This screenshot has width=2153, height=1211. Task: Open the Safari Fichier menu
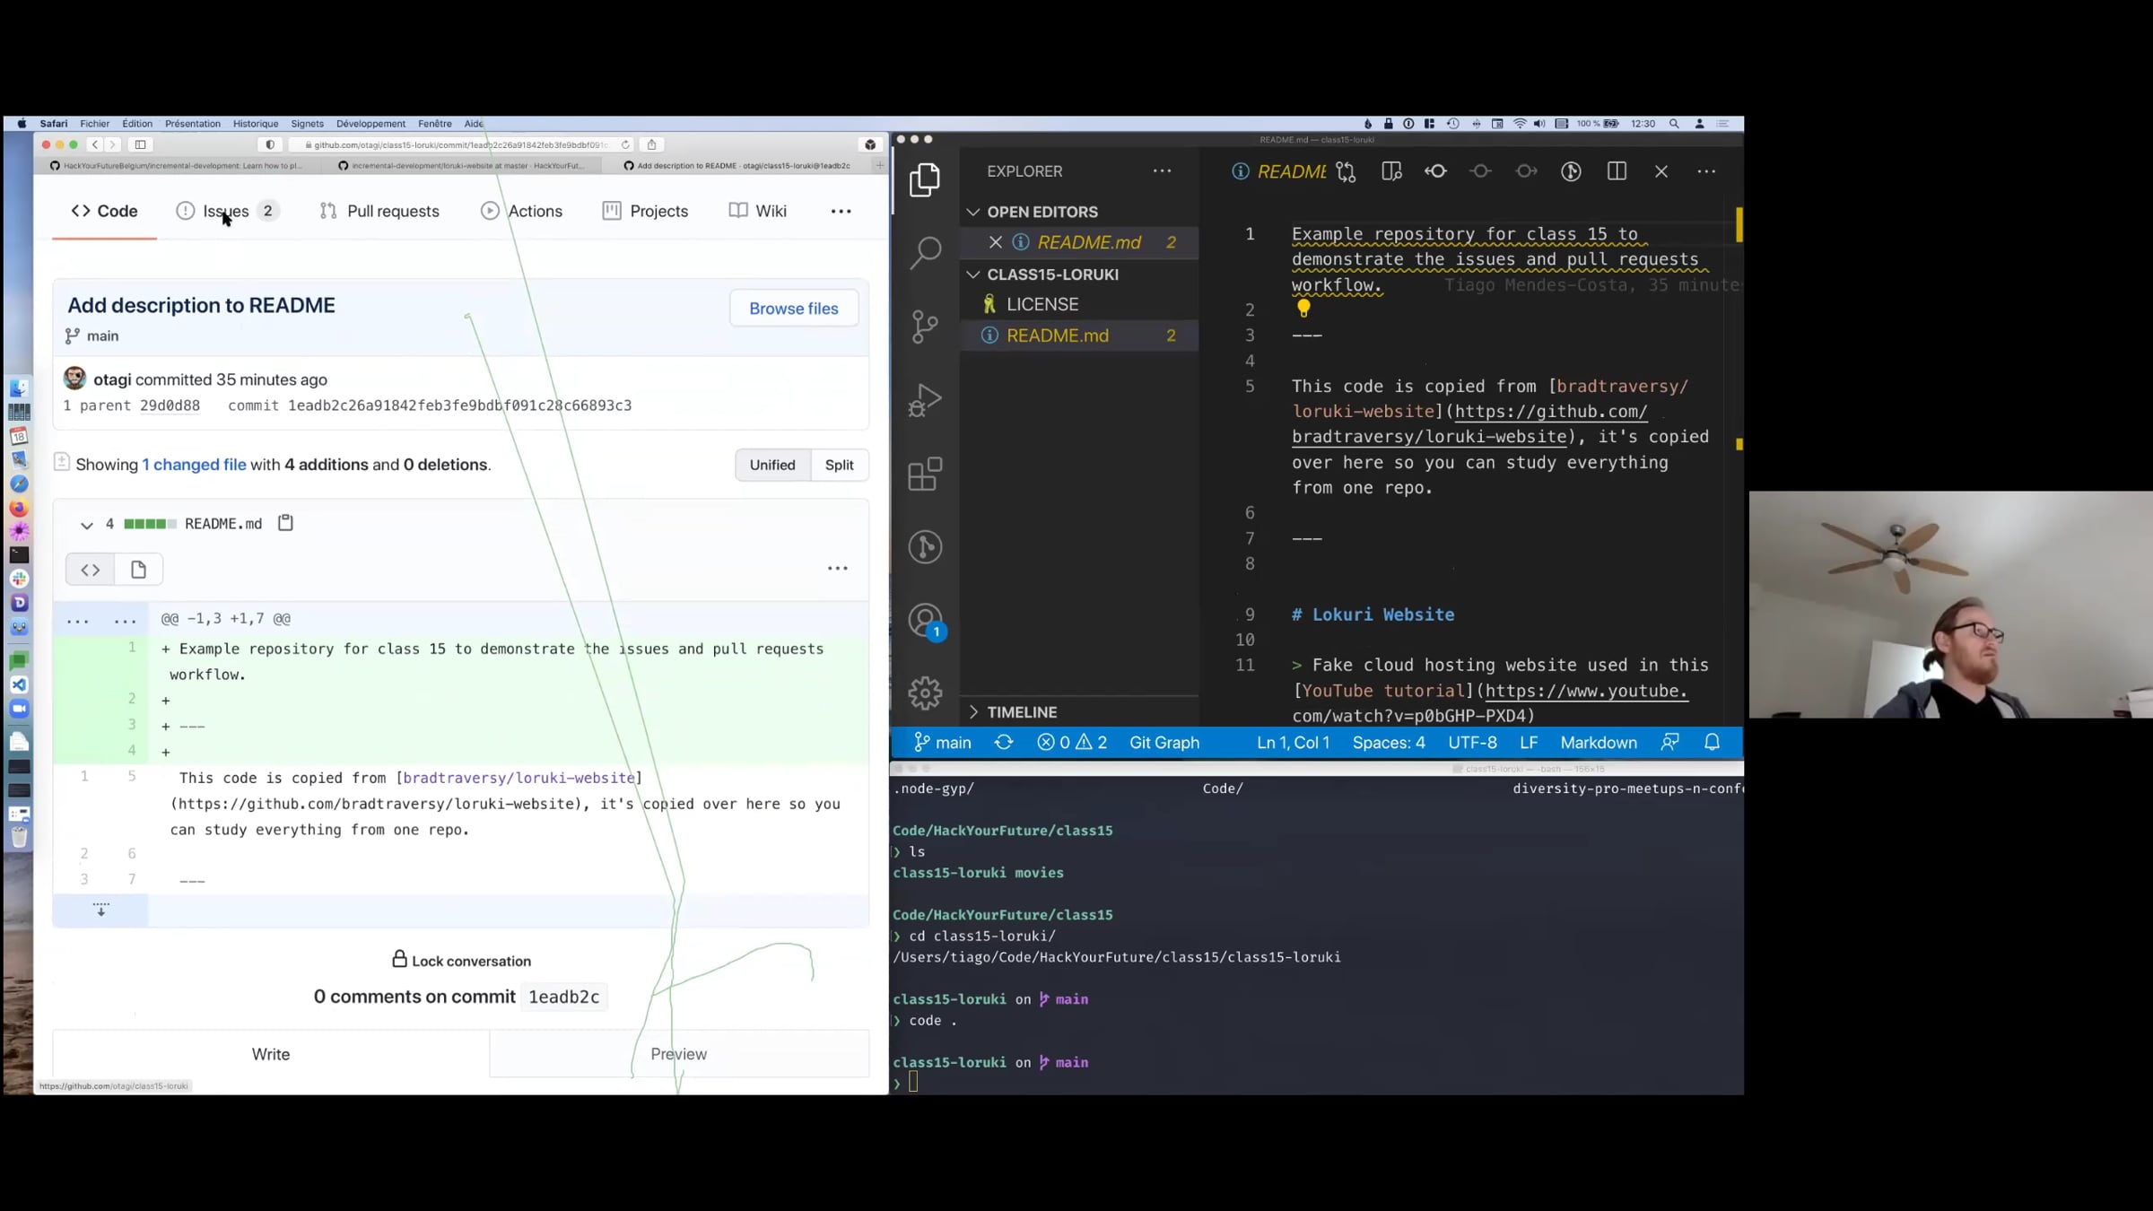pos(94,124)
